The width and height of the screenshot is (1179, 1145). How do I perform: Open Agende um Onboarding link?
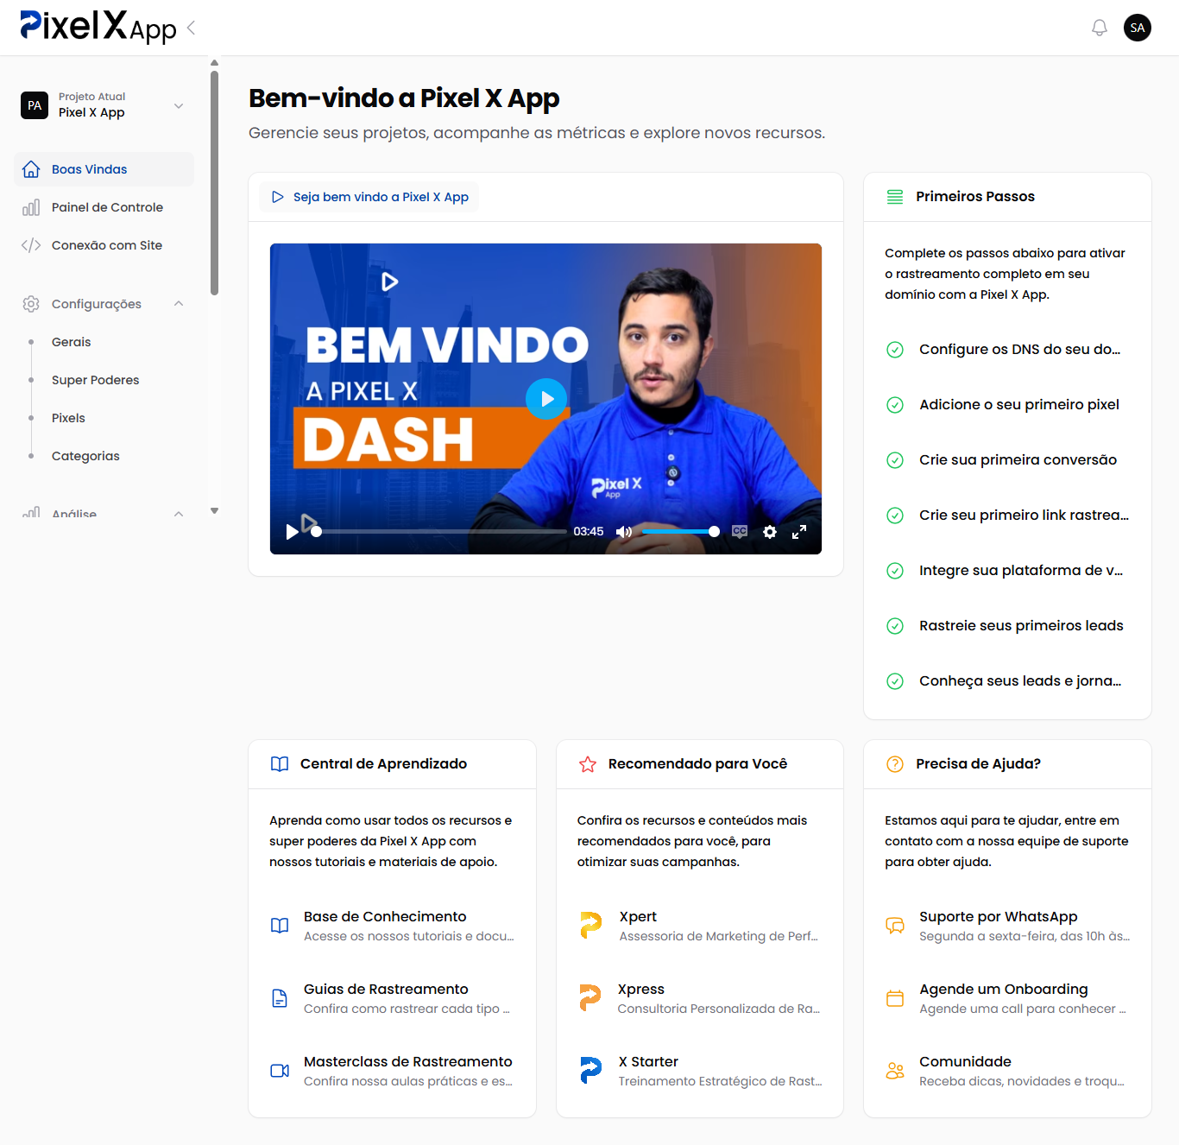click(x=1008, y=998)
